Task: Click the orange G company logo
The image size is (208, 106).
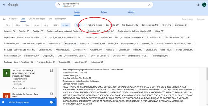Action: (x=6, y=96)
